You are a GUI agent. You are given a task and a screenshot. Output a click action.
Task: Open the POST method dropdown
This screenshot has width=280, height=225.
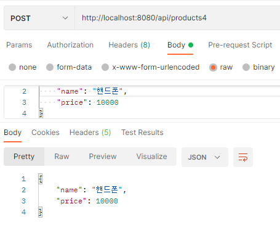(39, 18)
